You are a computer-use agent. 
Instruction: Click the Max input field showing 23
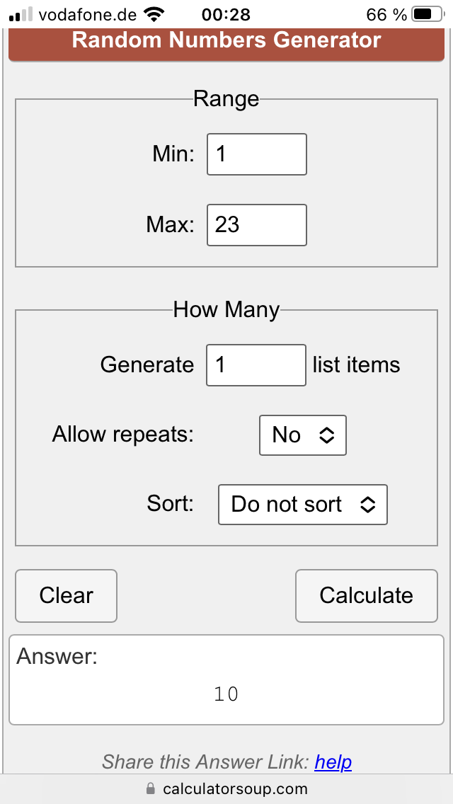256,225
